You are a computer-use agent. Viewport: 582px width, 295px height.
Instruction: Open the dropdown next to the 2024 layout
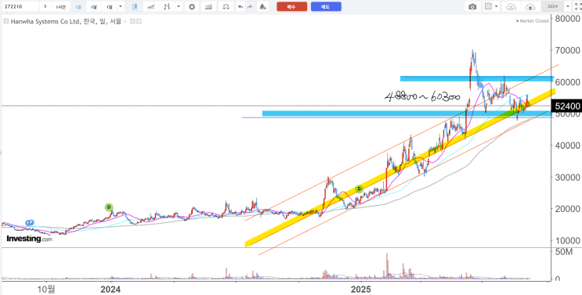567,6
